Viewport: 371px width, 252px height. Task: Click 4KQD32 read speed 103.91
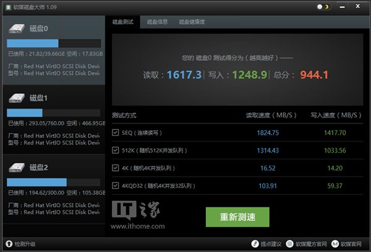coord(268,186)
